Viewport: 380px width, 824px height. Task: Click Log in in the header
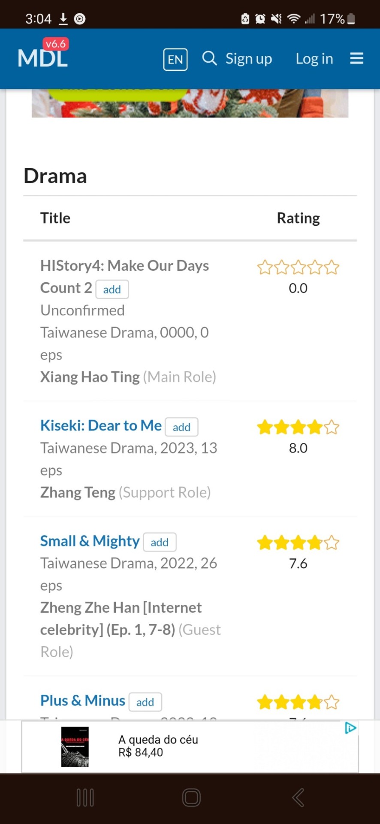pos(314,58)
